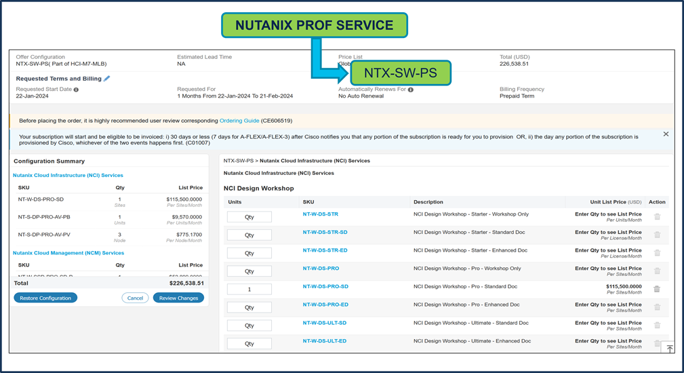Click the Cancel button
684x373 pixels.
135,298
